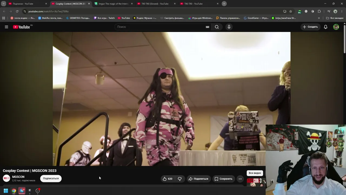Open the MGSCON 3 recommended video thumbnail
346x195 pixels.
(x=255, y=182)
